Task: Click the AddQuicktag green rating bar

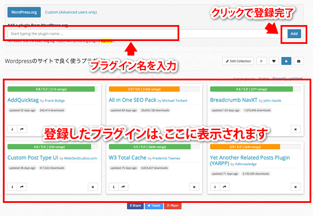Action: pos(51,89)
